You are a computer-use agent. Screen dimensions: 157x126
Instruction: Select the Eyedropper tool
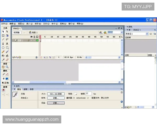pyautogui.click(x=3, y=60)
